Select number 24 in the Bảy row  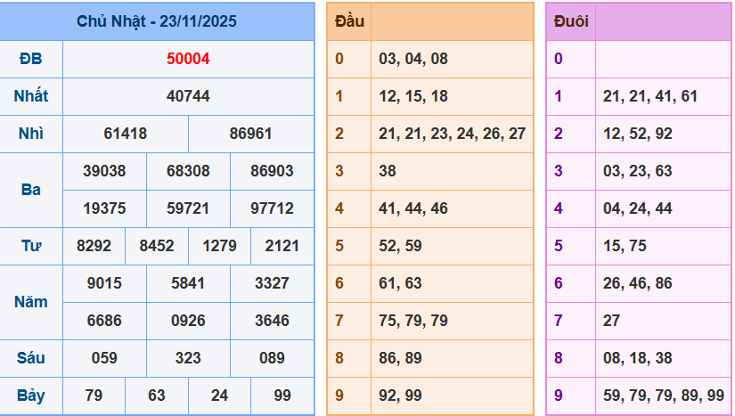pyautogui.click(x=219, y=396)
